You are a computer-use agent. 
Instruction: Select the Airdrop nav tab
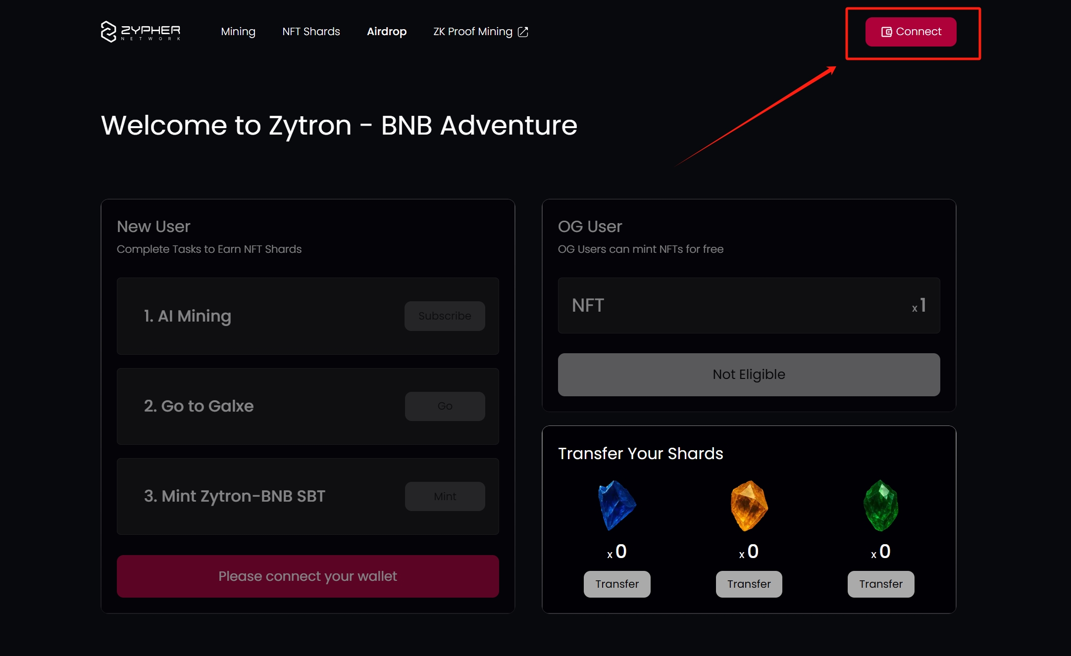pos(386,32)
